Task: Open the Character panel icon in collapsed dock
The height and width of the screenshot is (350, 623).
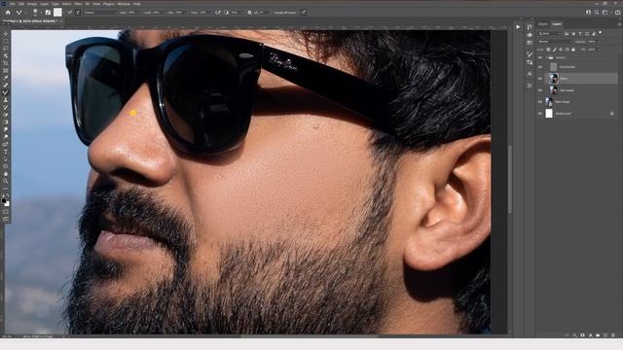Action: (x=530, y=74)
